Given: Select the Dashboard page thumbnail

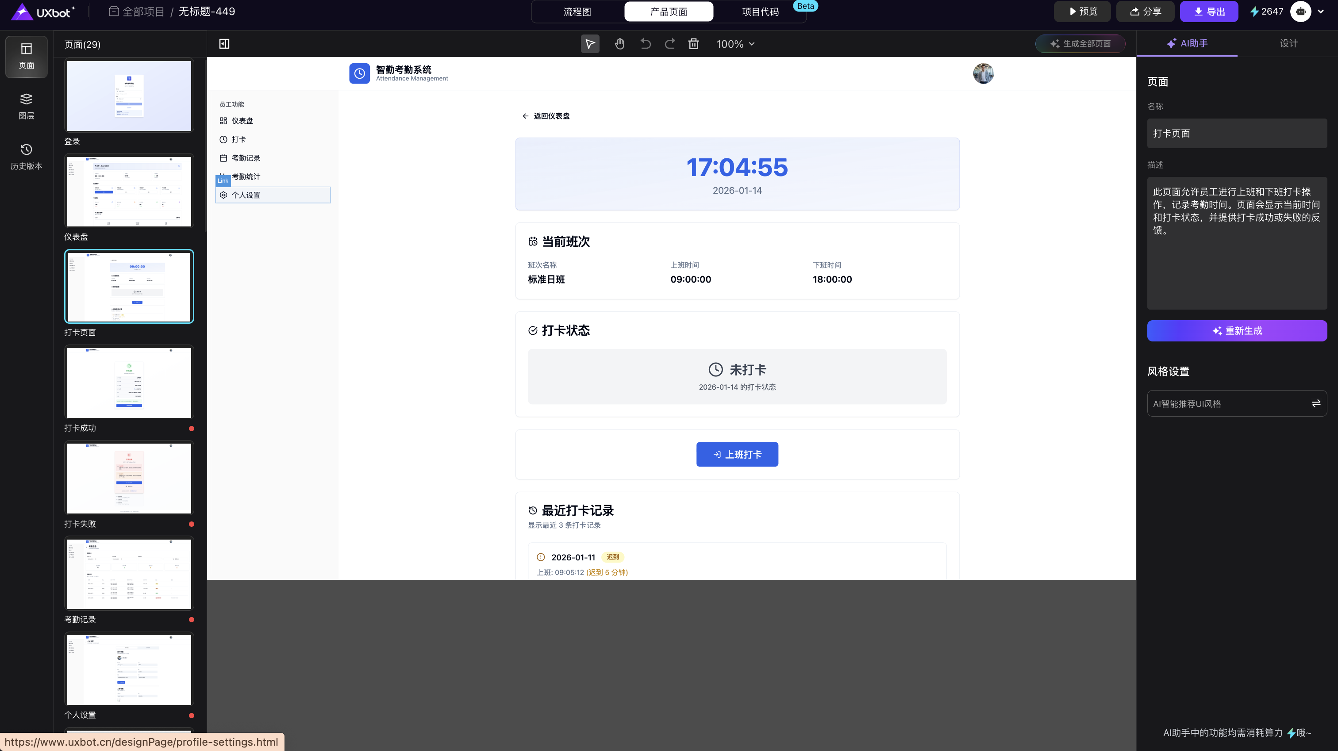Looking at the screenshot, I should click(x=129, y=191).
